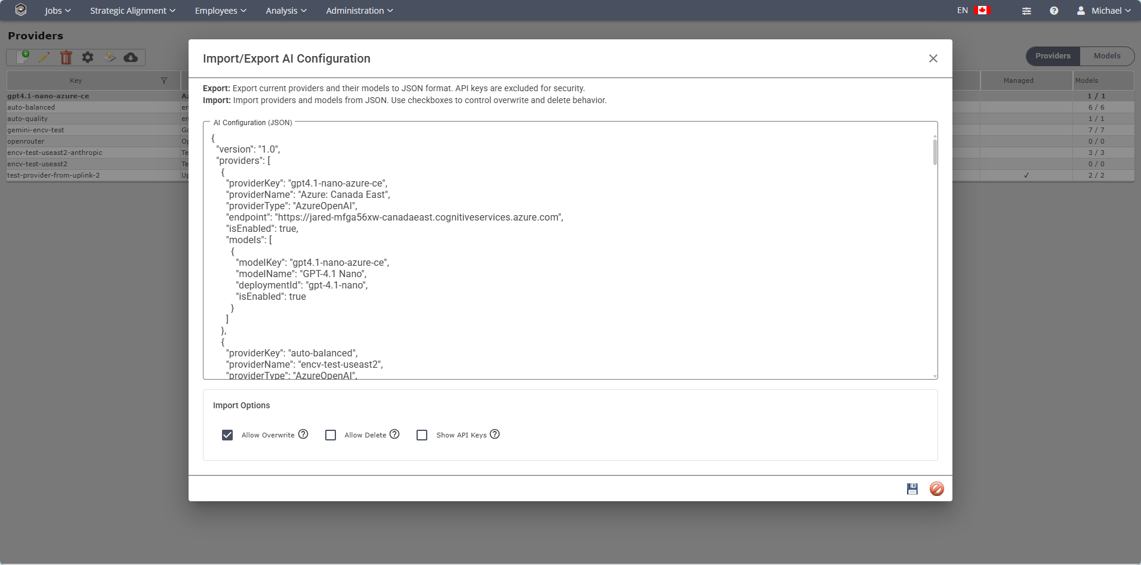This screenshot has width=1141, height=565.
Task: Click the red cancel icon in dialog footer
Action: click(x=936, y=489)
